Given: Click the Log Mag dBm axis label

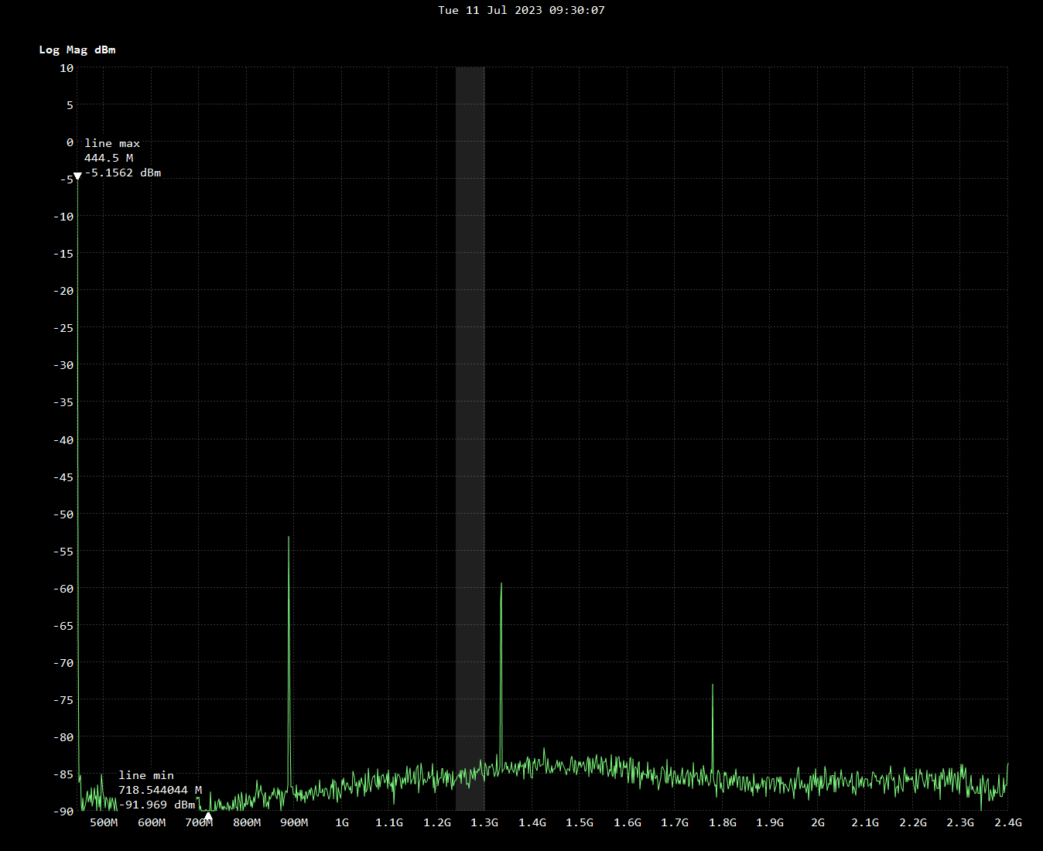Looking at the screenshot, I should 77,50.
